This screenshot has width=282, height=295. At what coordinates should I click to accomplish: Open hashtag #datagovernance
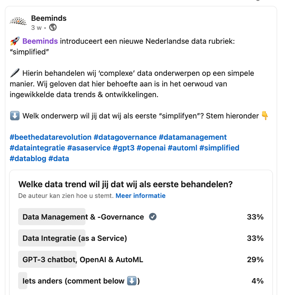(125, 137)
